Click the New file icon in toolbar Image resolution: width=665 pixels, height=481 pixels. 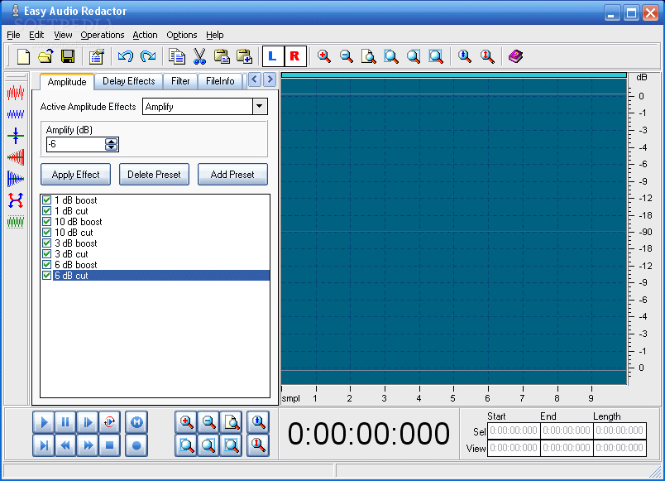[23, 56]
